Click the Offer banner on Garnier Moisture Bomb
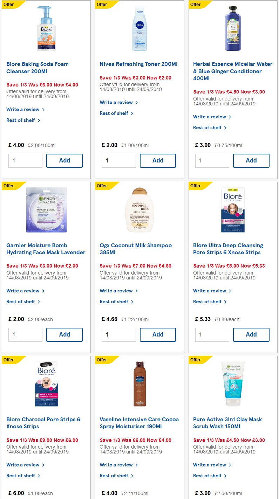279x499 pixels. pos(8,186)
